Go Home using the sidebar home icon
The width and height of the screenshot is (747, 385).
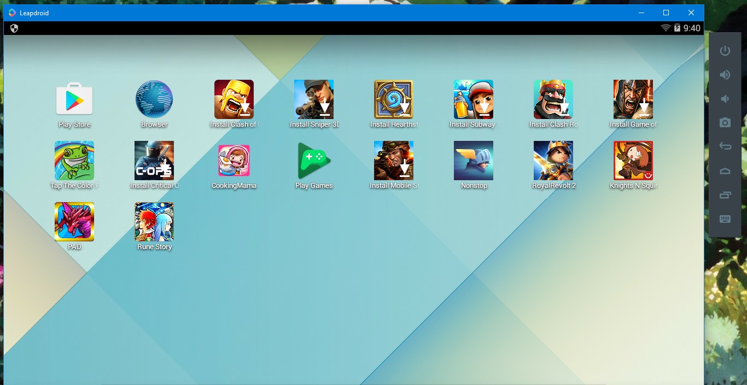click(x=725, y=170)
